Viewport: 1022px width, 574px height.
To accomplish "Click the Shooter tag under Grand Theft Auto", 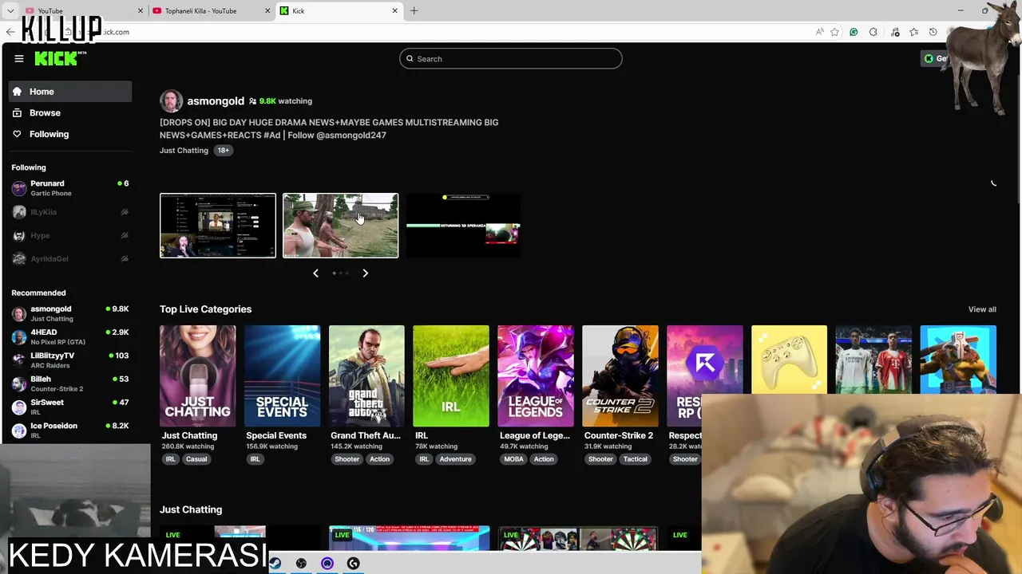I will pos(347,459).
